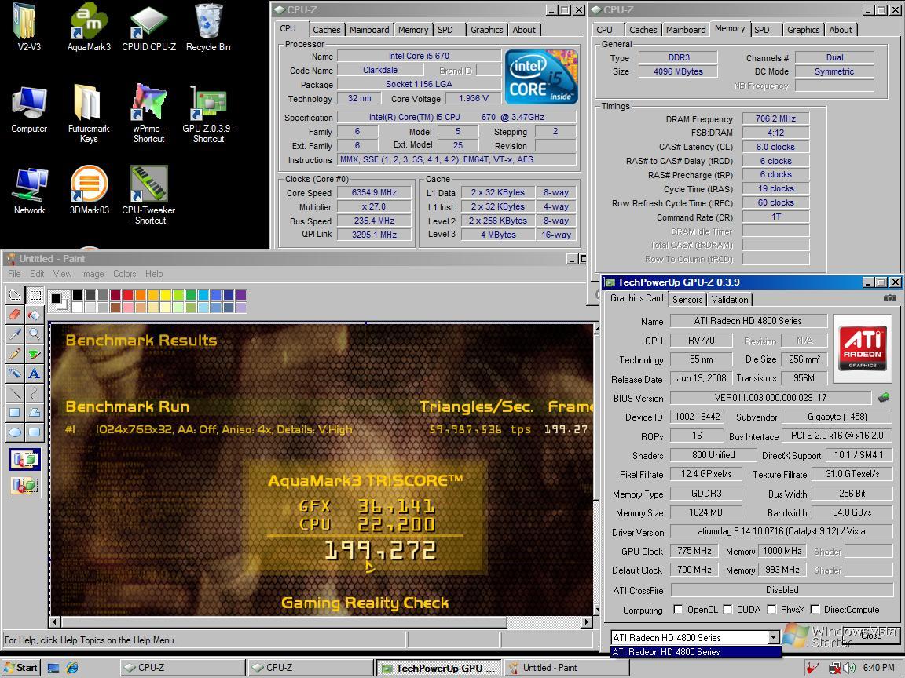Open the CPU-Tweaker shortcut icon
This screenshot has width=905, height=678.
coord(149,195)
